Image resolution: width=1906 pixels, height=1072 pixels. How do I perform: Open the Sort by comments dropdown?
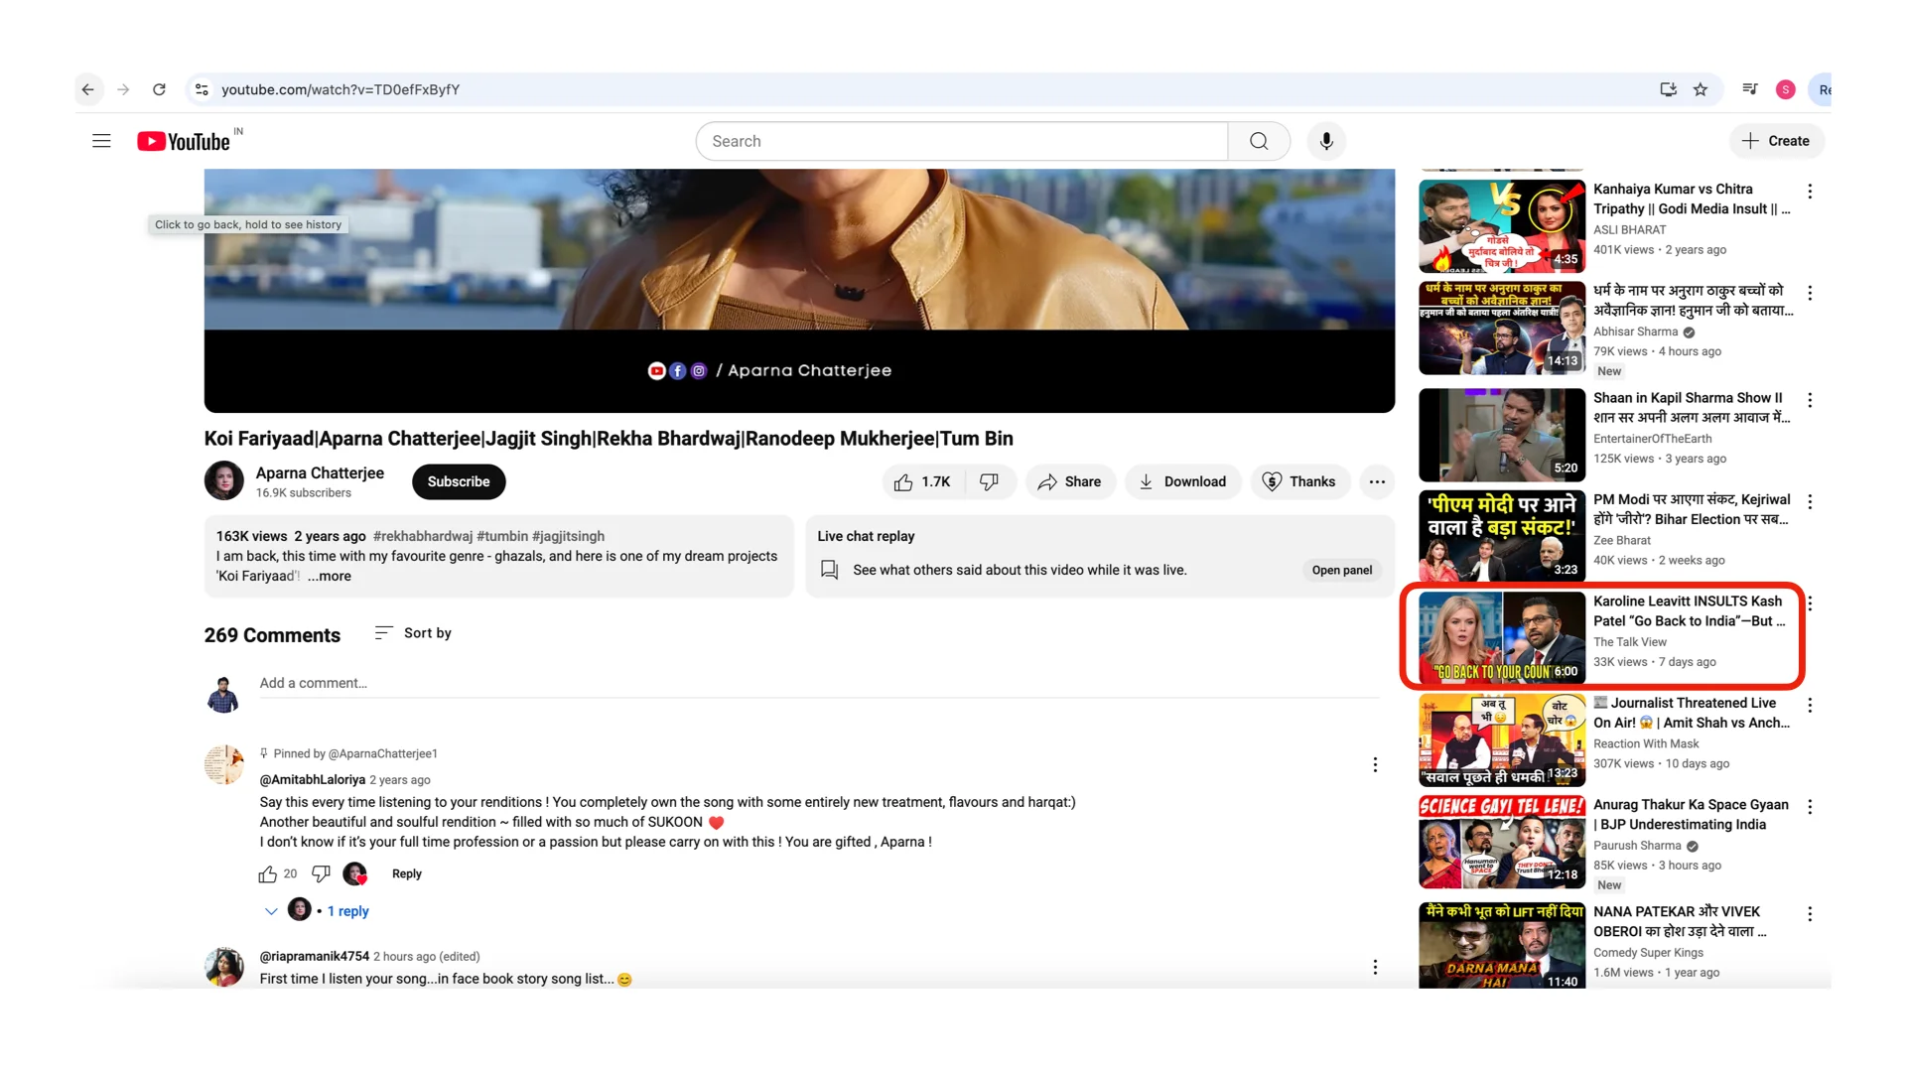pos(413,633)
